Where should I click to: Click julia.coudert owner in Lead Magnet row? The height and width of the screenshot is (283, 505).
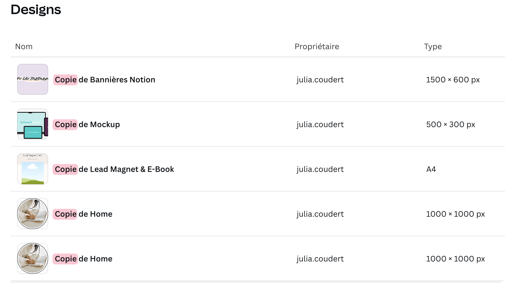[320, 169]
